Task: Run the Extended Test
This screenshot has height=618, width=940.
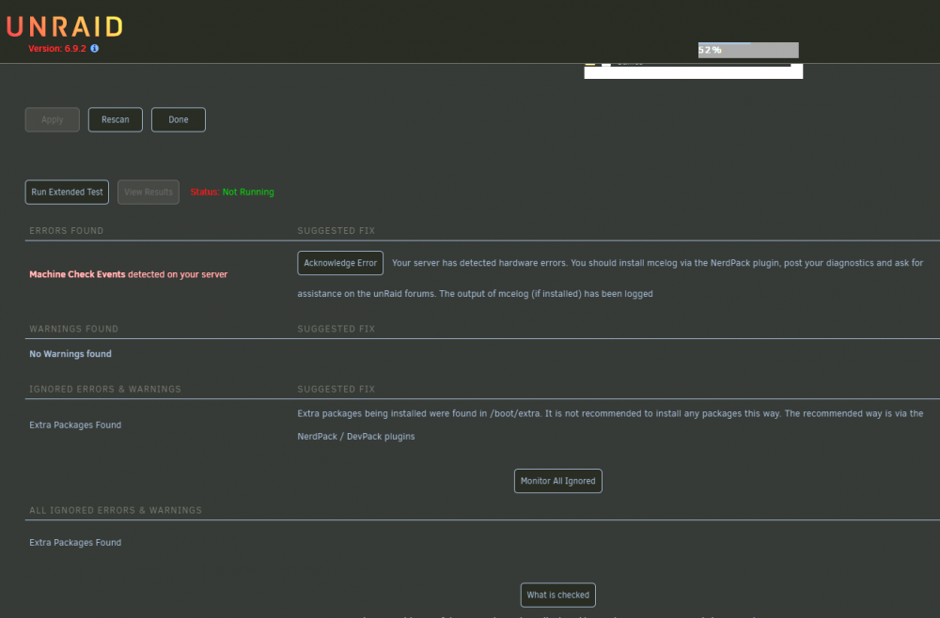Action: tap(67, 193)
